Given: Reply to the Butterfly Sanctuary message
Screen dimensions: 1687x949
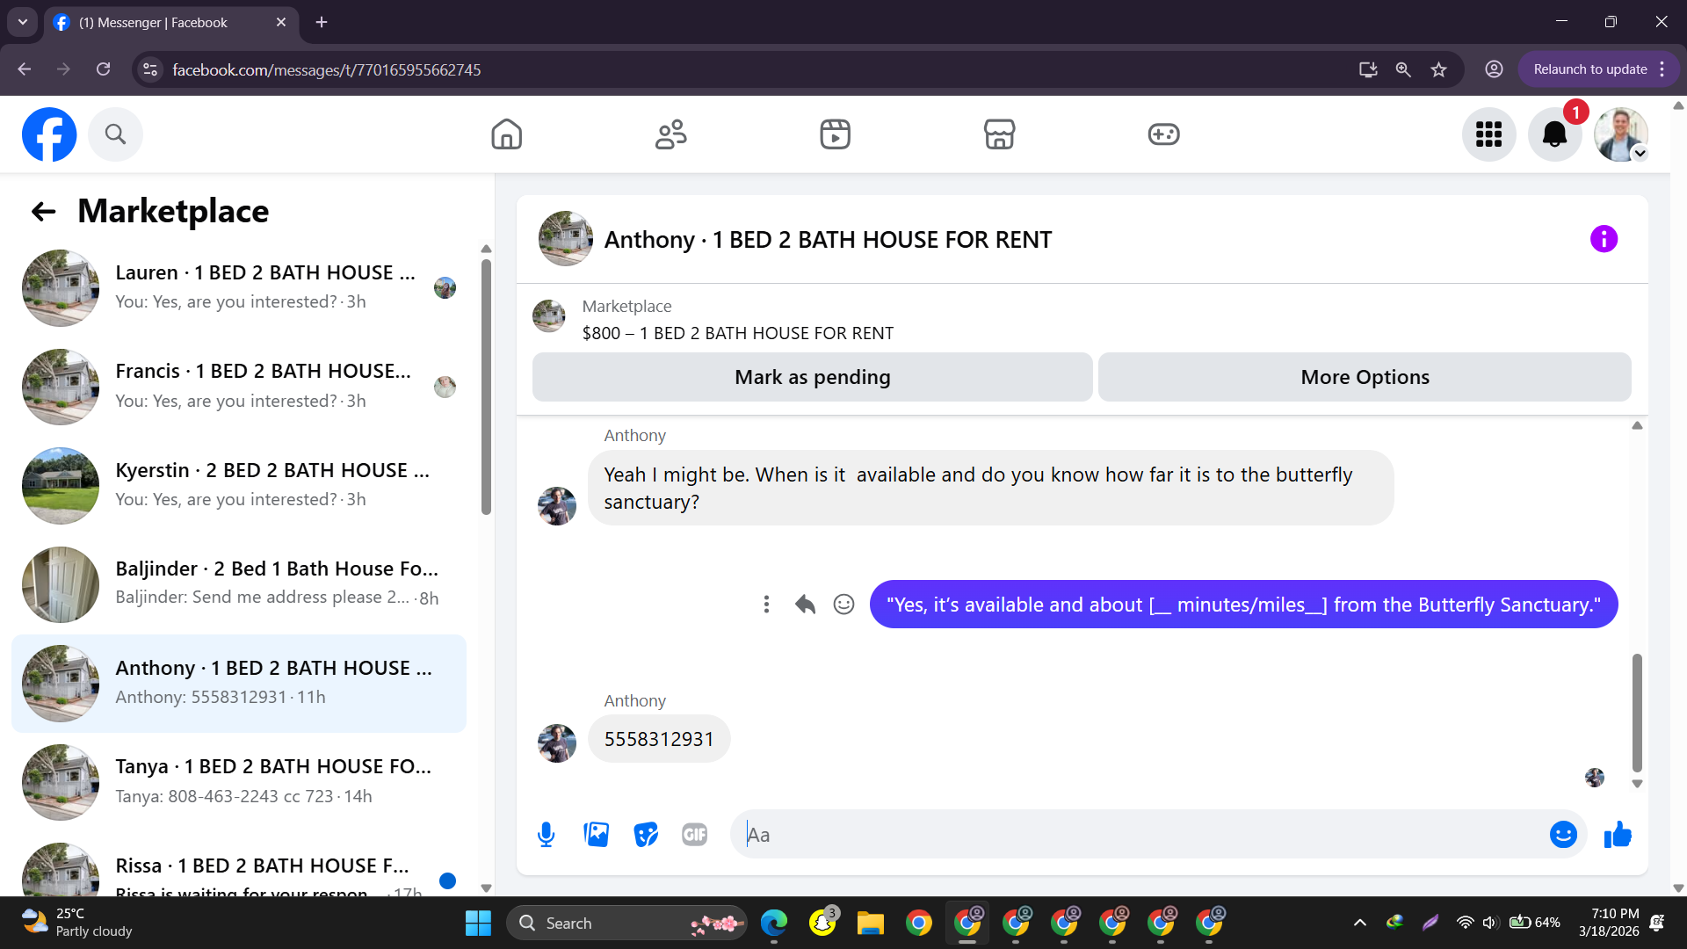Looking at the screenshot, I should 805,605.
